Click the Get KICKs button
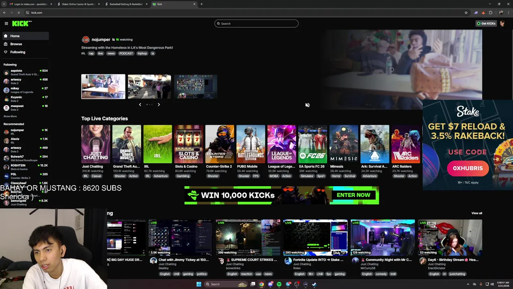This screenshot has width=513, height=289. coord(486,24)
